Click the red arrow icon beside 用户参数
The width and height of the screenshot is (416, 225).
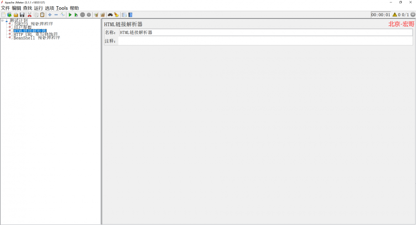[x=10, y=27]
